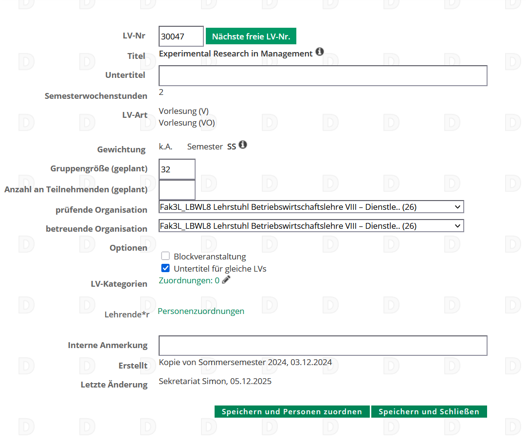The height and width of the screenshot is (442, 526).
Task: Open the Zuordnungen: 0 link
Action: click(x=189, y=280)
